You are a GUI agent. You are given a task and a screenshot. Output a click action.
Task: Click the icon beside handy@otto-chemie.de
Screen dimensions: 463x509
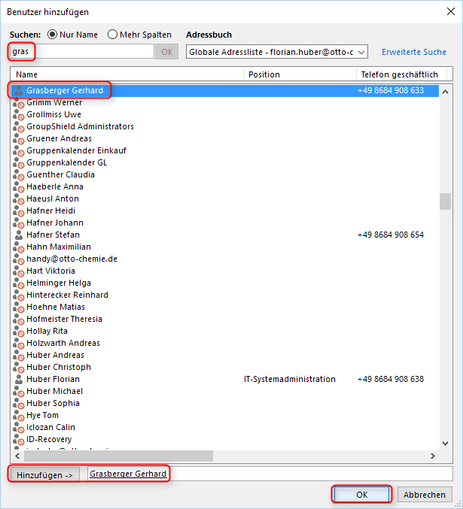(19, 259)
